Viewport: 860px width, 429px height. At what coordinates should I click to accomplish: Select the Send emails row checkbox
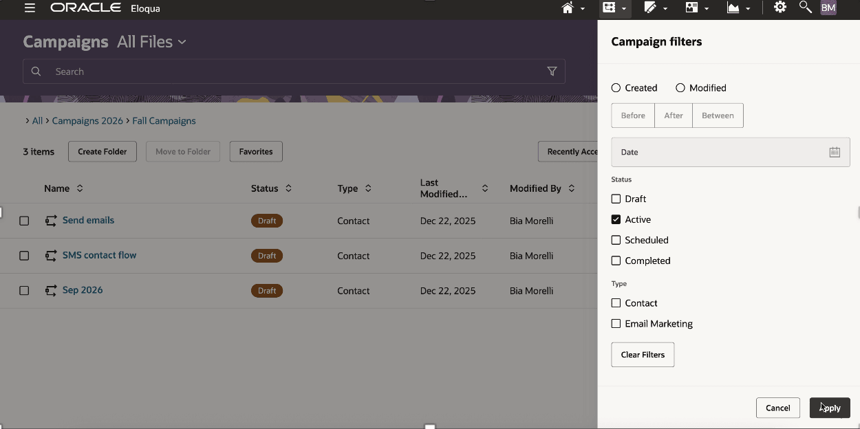pos(24,221)
